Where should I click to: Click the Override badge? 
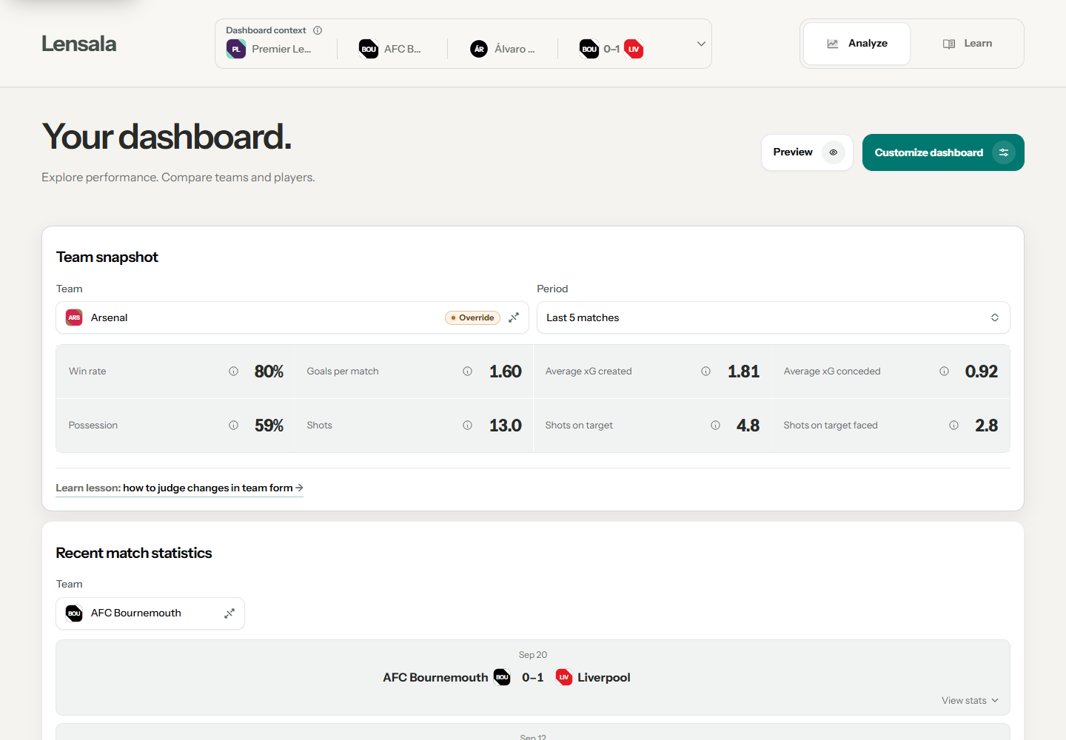coord(472,317)
